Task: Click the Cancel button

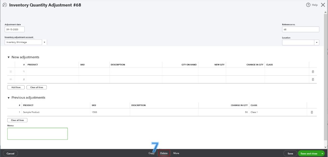Action: pos(10,154)
